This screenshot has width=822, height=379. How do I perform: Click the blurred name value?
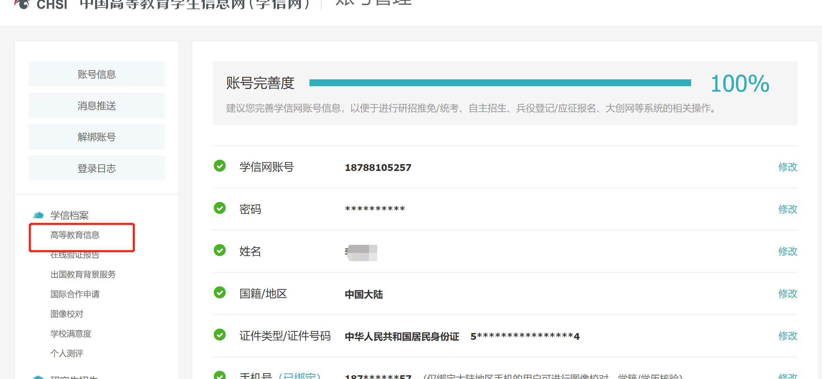click(x=361, y=253)
